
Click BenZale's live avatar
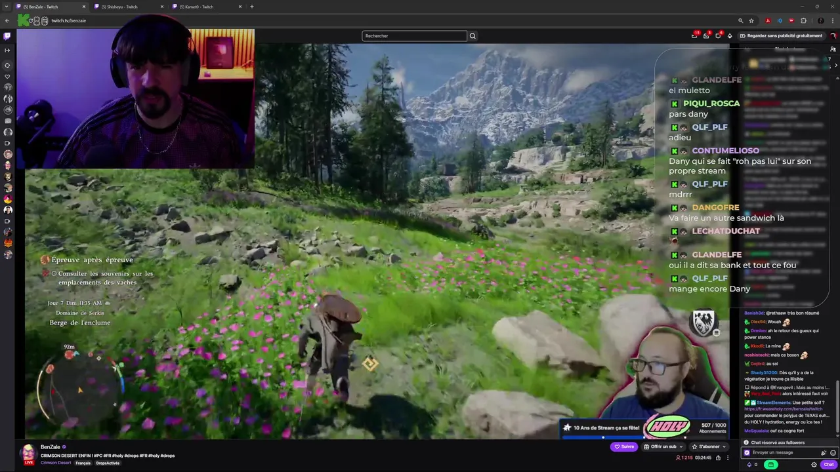pyautogui.click(x=28, y=454)
